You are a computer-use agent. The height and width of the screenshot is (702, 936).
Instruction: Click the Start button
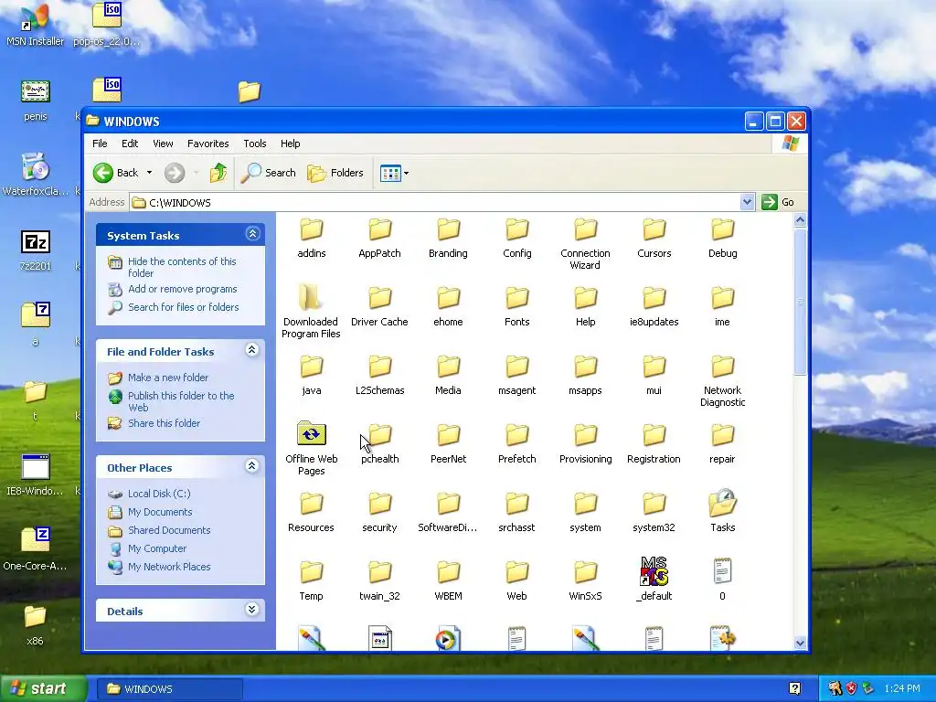click(43, 688)
